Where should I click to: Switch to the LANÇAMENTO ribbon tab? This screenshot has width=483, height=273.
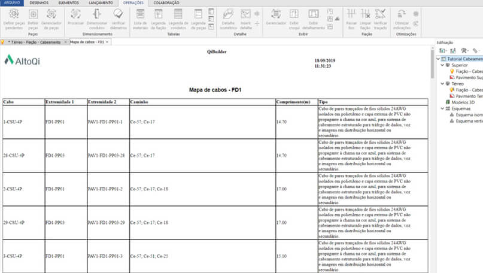(101, 3)
